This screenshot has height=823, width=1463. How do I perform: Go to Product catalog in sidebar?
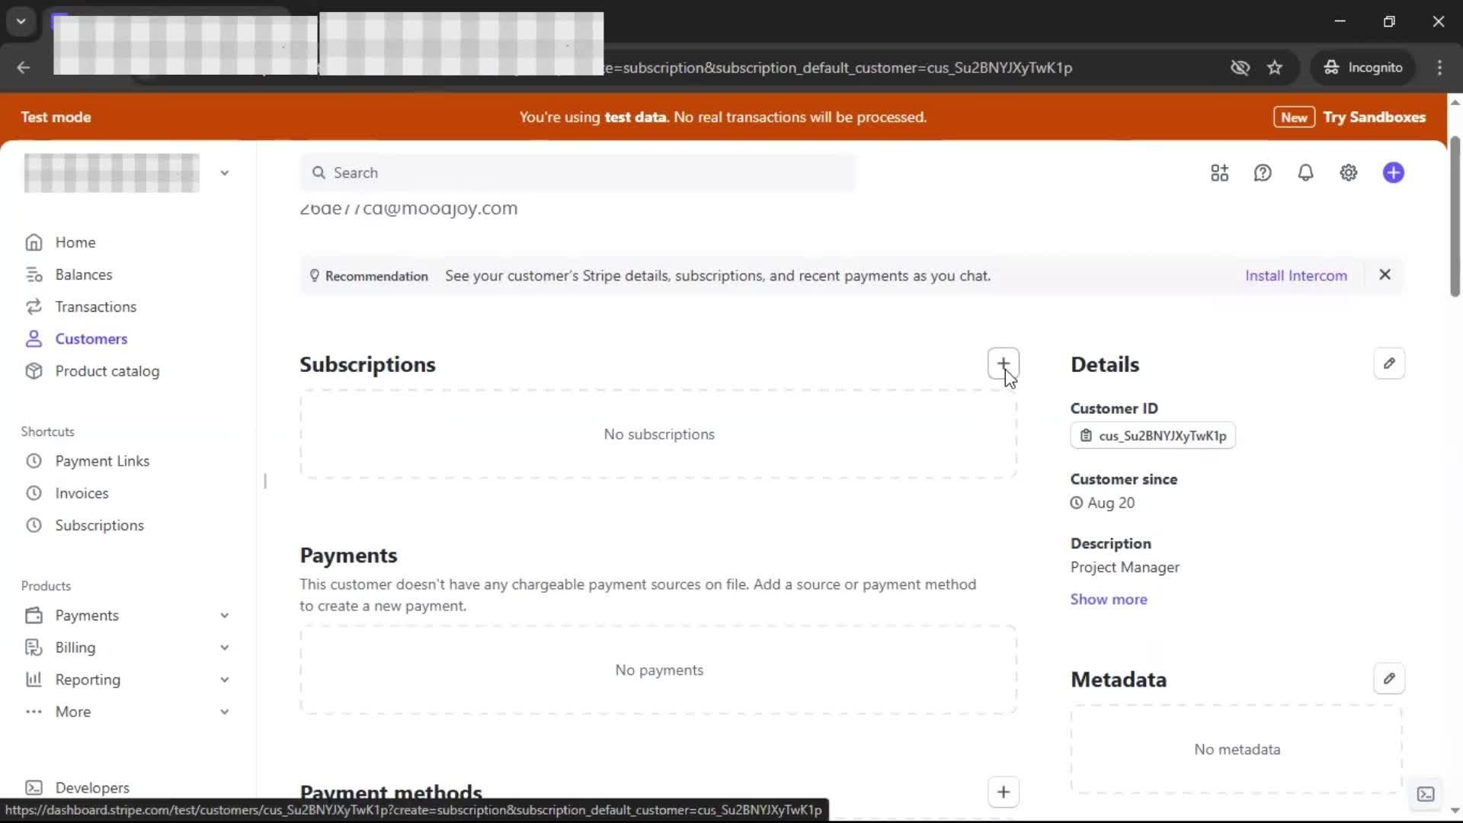click(x=107, y=371)
